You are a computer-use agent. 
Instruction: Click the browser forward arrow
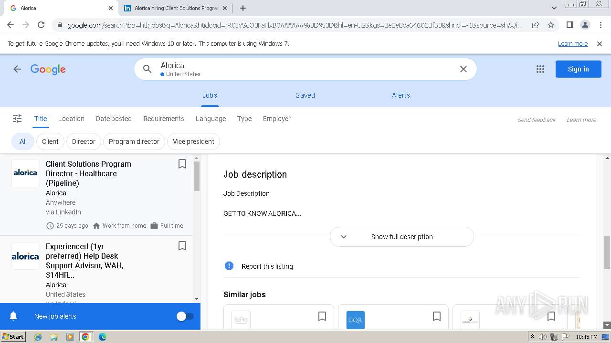point(26,25)
